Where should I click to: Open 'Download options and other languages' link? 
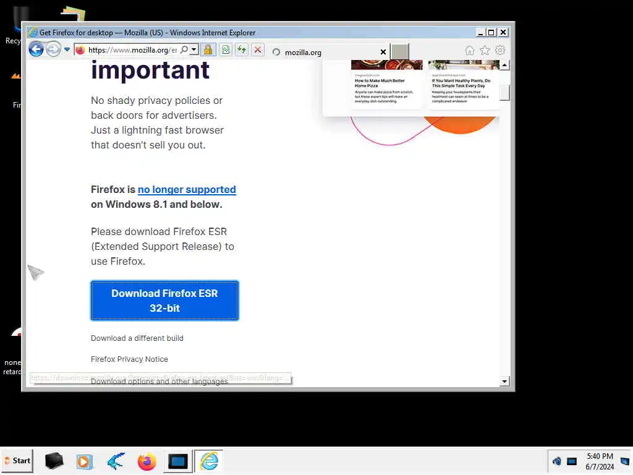[x=159, y=382]
